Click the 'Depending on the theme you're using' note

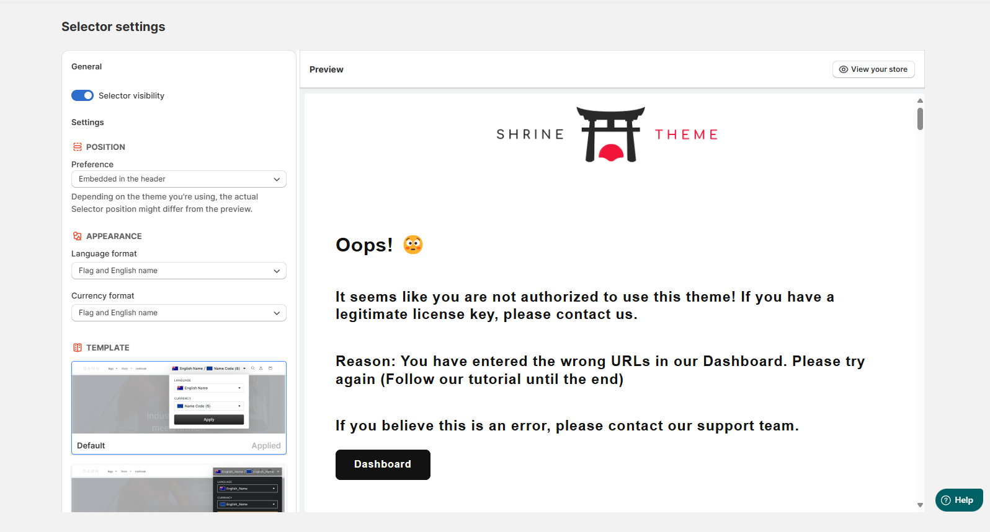click(164, 203)
